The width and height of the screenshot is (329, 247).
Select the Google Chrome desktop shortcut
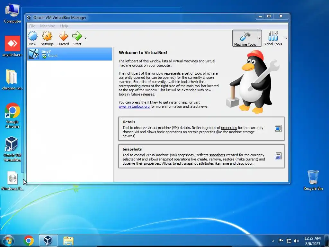point(13,115)
